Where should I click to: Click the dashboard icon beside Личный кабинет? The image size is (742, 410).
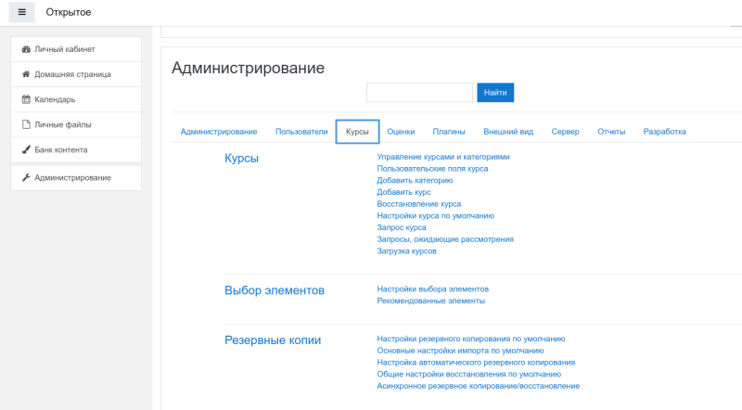pos(26,49)
